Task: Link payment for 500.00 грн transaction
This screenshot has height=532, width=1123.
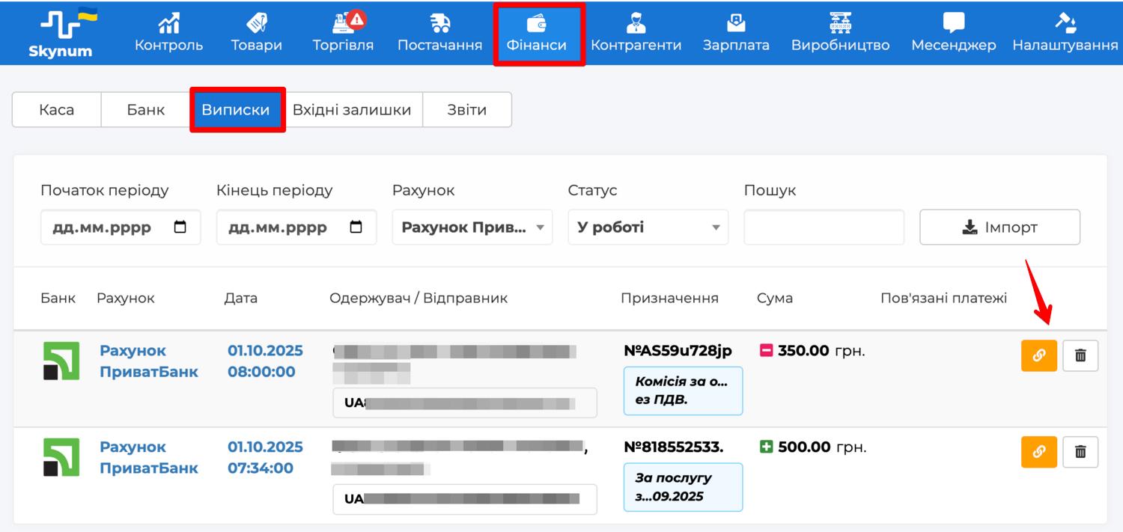Action: tap(1038, 452)
